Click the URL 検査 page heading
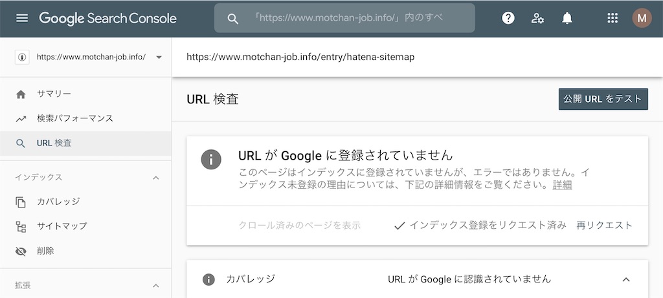Screen dimensions: 663x298 (x=212, y=99)
